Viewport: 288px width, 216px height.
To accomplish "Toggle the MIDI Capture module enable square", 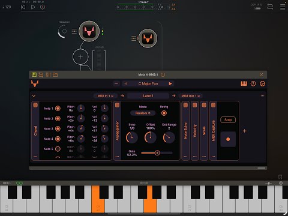I will pos(214,105).
